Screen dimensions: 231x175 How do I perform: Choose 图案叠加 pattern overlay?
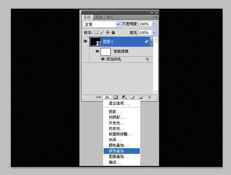(122, 157)
